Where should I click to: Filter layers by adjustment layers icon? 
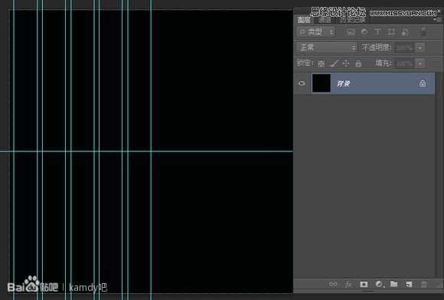(364, 31)
